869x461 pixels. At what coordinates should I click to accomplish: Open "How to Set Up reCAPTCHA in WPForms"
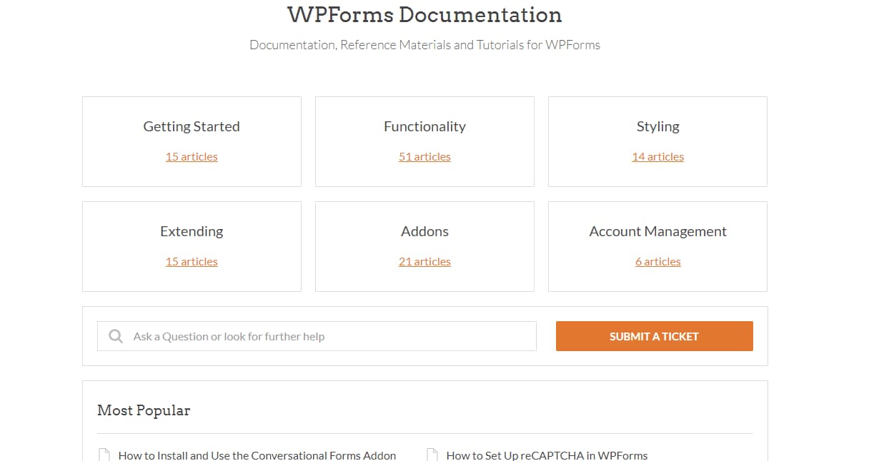546,454
